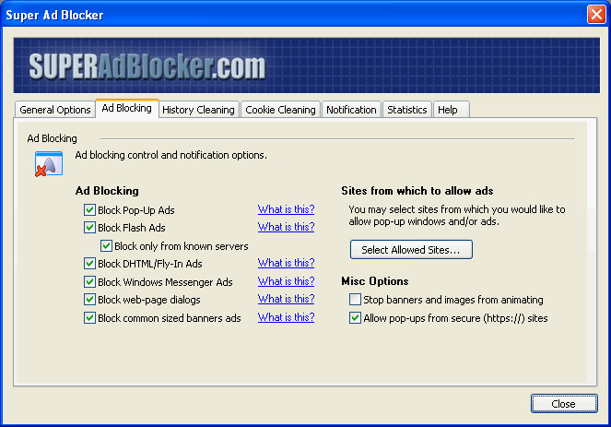This screenshot has width=611, height=427.
Task: Open 'What is this?' for common sized banners
Action: [286, 317]
